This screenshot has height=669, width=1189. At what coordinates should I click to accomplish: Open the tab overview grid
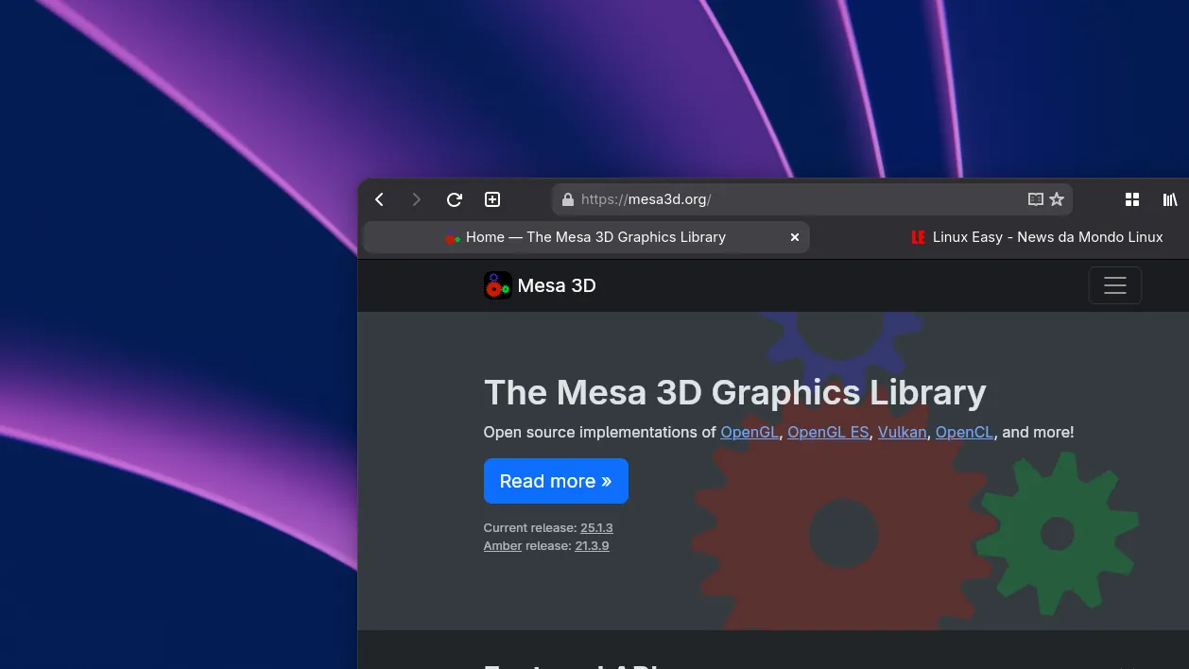point(1131,199)
